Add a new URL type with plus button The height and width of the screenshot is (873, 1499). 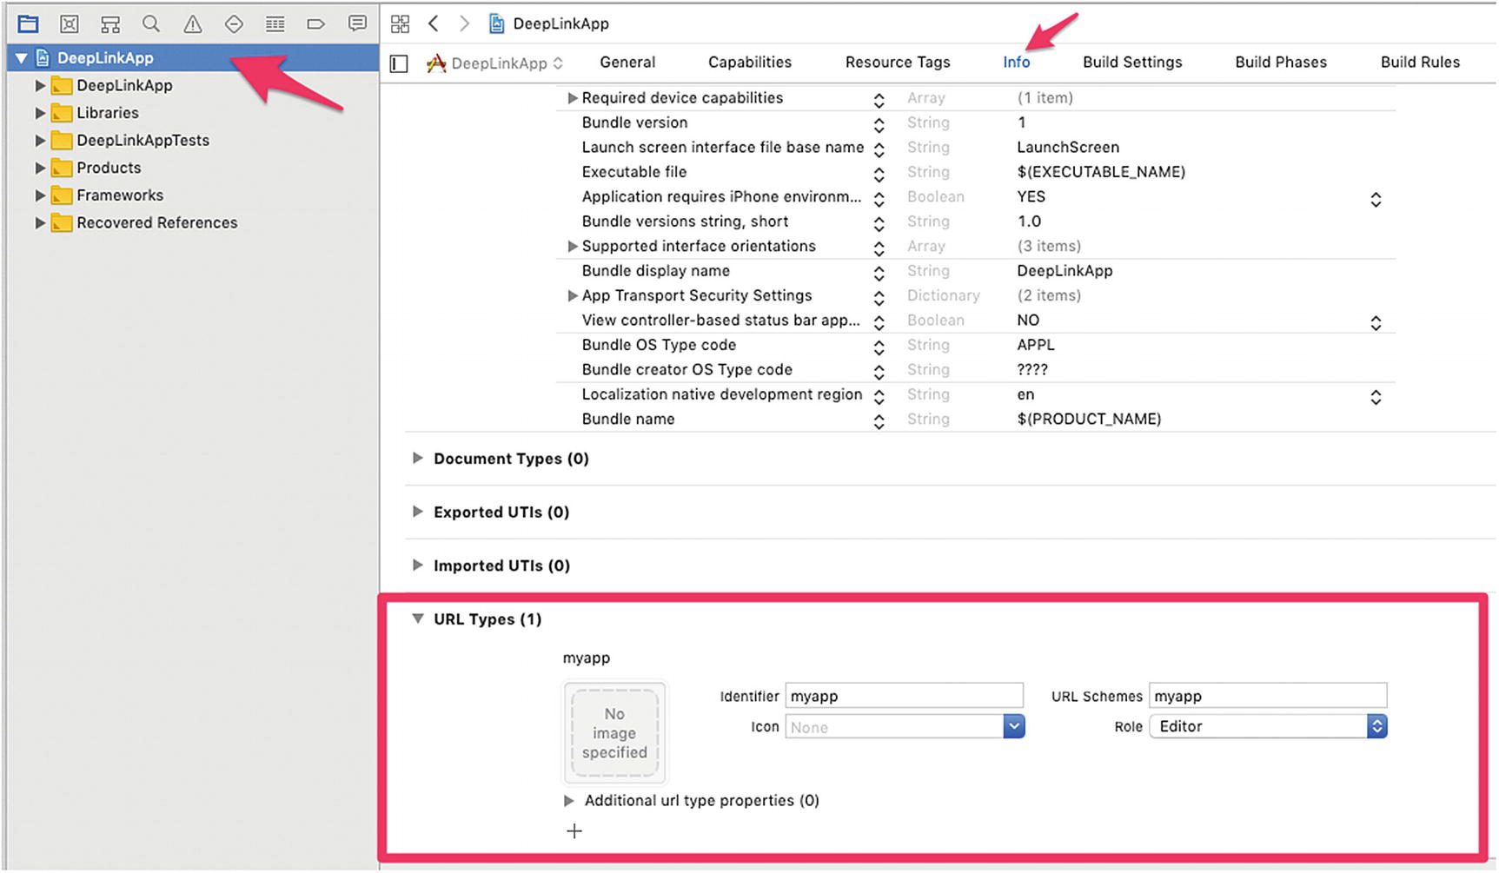(x=574, y=831)
